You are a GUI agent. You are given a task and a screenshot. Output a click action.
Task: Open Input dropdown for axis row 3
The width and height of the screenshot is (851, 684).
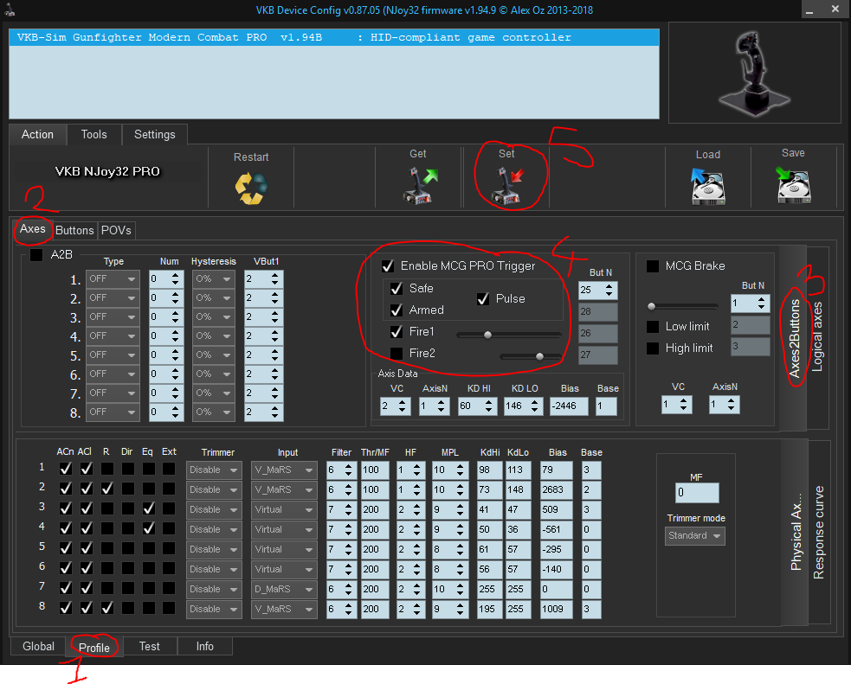(284, 509)
